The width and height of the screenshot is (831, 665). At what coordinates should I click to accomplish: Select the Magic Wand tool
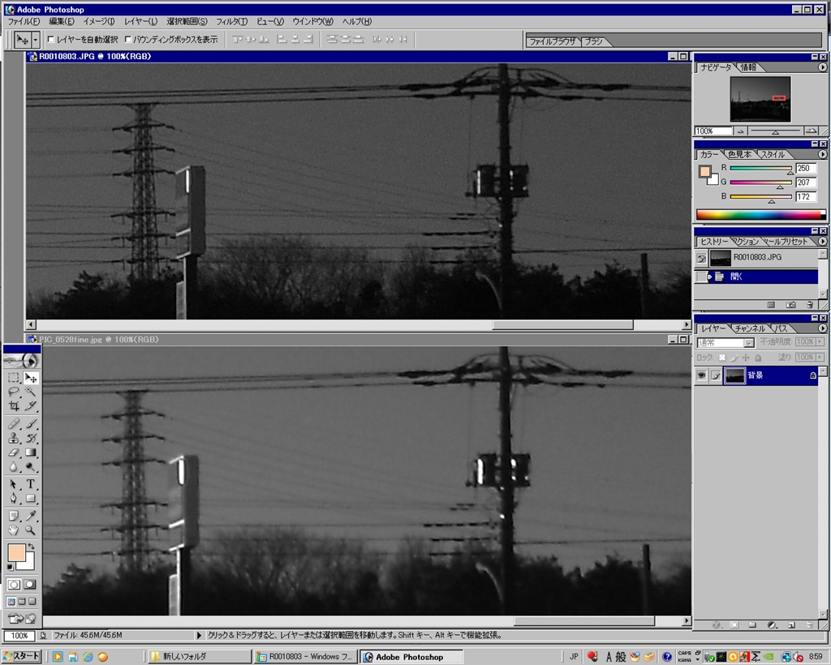[31, 392]
